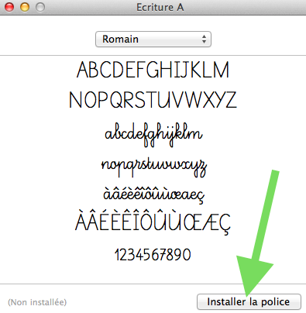Screen dimensions: 306x313
Task: Click the lowercase accented characters line
Action: click(154, 195)
